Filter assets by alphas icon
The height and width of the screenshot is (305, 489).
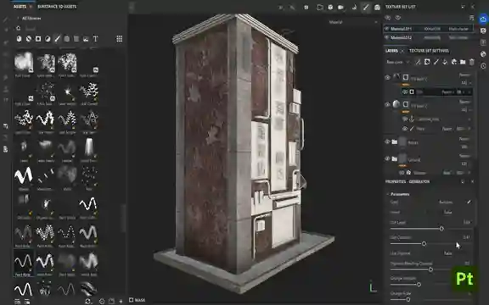coord(67,39)
